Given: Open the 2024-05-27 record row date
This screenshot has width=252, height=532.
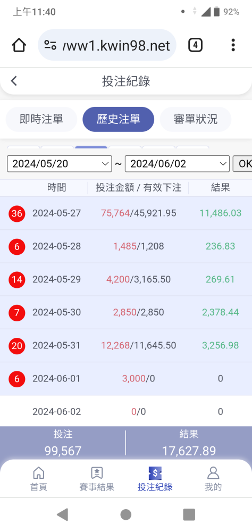Looking at the screenshot, I should tap(57, 213).
